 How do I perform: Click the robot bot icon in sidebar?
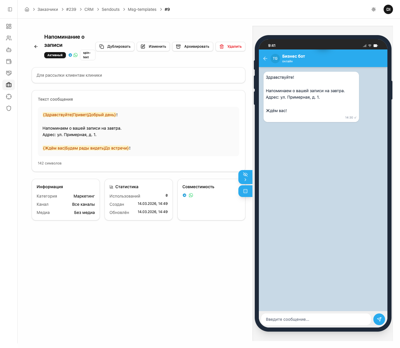pyautogui.click(x=9, y=50)
